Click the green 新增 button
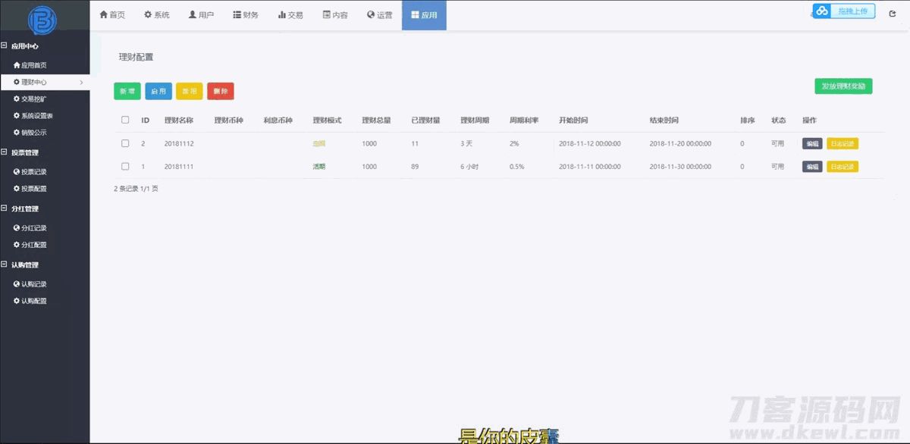 [x=127, y=91]
